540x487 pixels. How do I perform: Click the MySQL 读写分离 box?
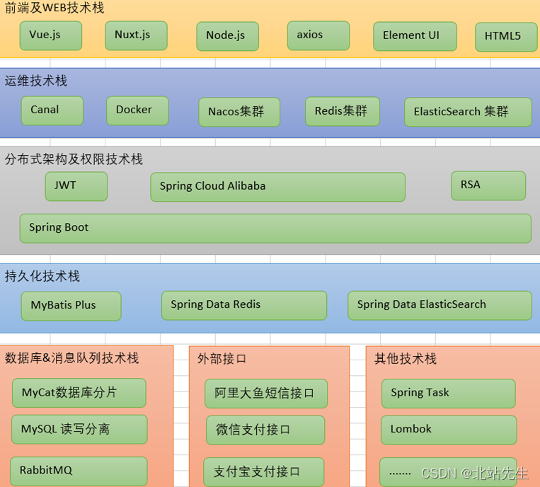(79, 430)
